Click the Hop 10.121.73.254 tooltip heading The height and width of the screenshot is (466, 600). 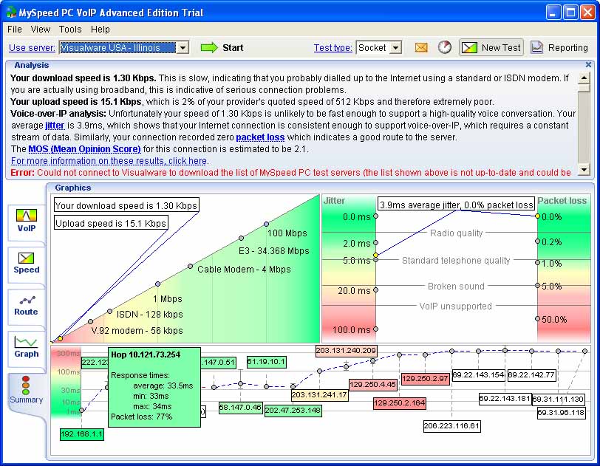[146, 354]
